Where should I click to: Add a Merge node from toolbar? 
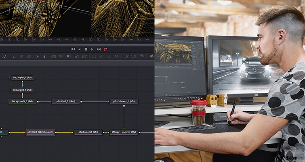[x=54, y=57]
